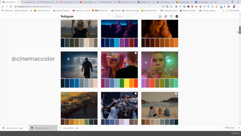Click the browser Forward arrow

tap(7, 7)
